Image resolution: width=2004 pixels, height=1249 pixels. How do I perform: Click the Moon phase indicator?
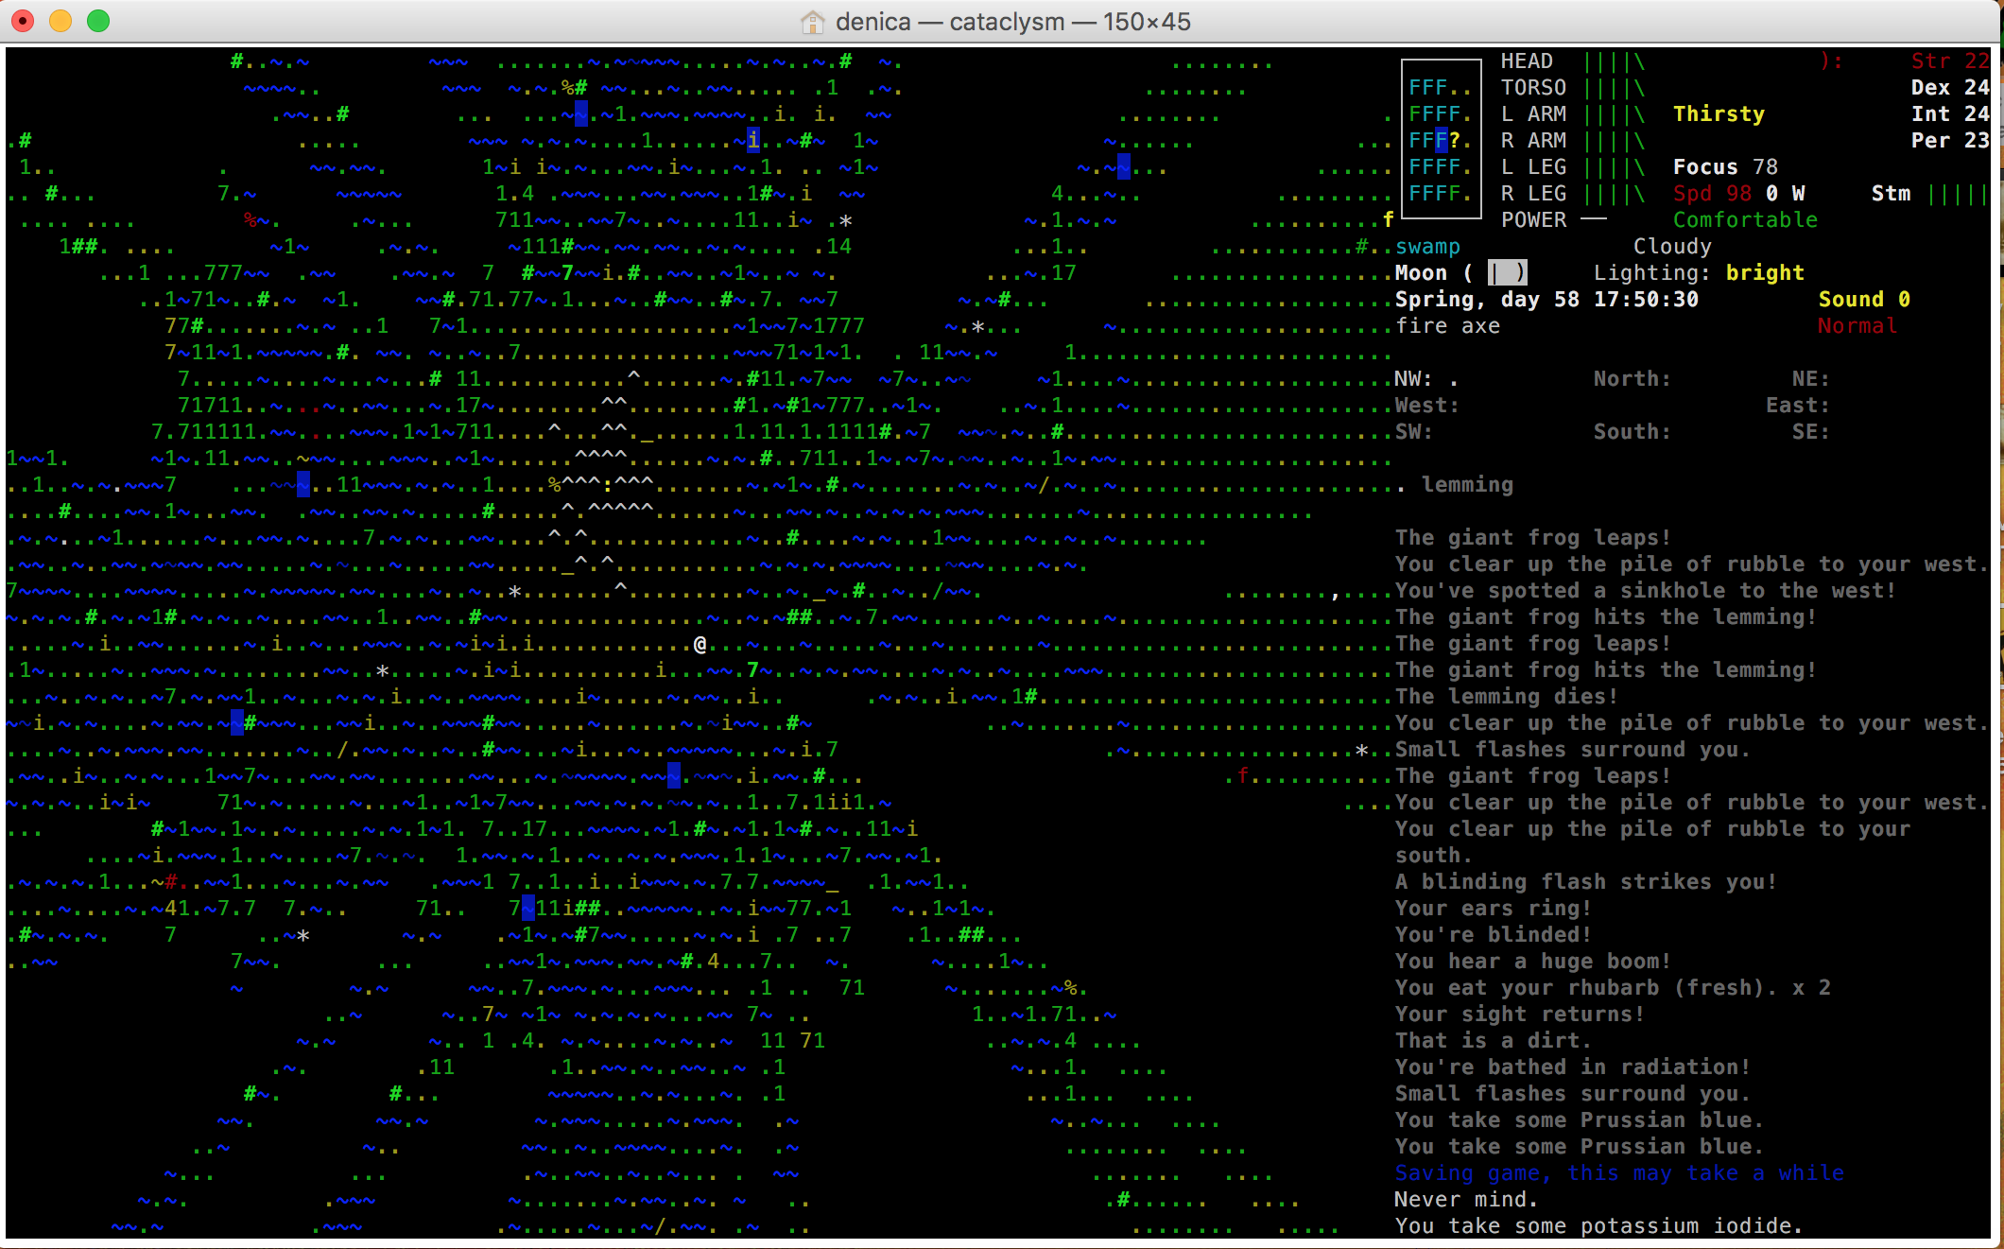pos(1460,273)
